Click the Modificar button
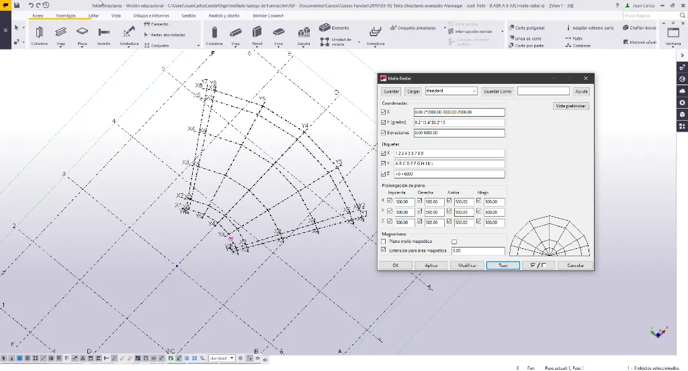Viewport: 688px width, 371px height. [x=467, y=266]
